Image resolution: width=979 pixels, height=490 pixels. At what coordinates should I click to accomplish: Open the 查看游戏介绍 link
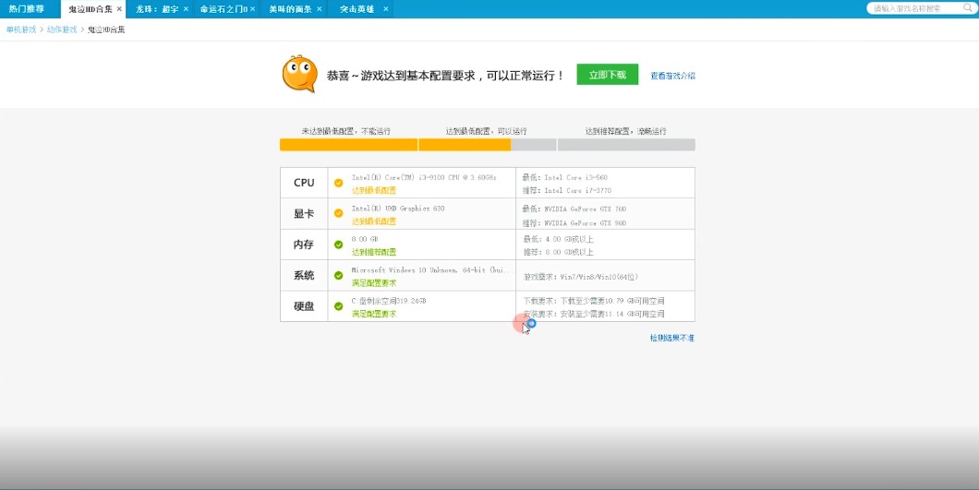(672, 76)
